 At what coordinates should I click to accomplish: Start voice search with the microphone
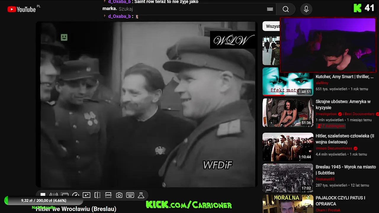point(306,9)
